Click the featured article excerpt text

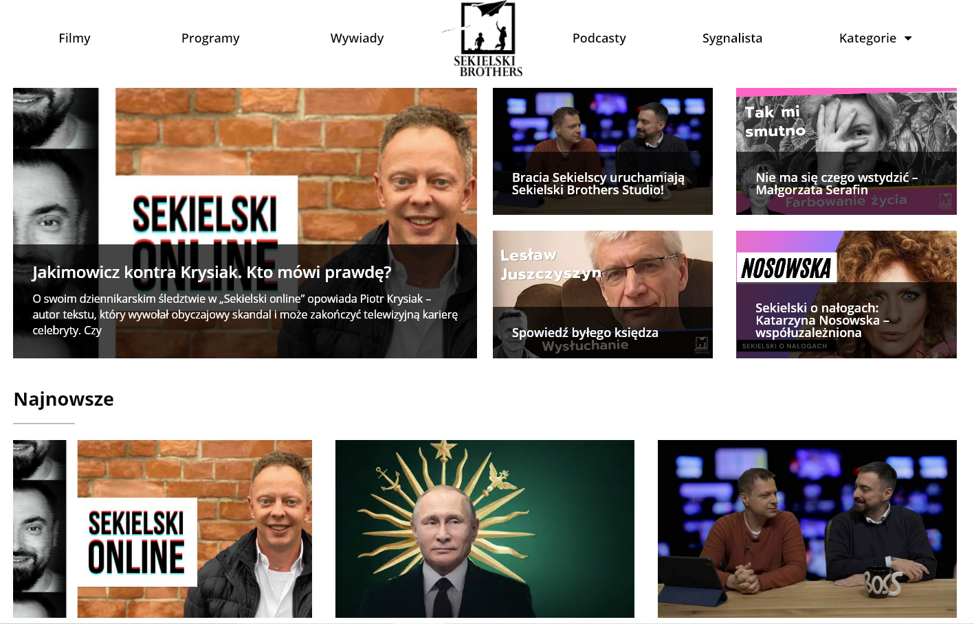[245, 314]
